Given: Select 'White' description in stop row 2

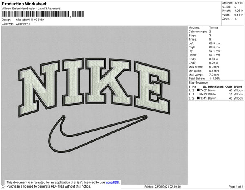Looking at the screenshot, I should [x=212, y=94].
